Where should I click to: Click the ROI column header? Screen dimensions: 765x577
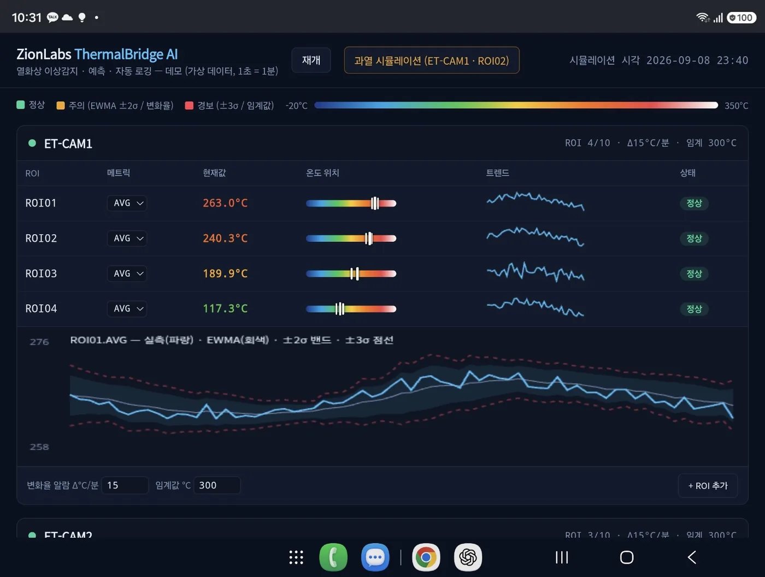[x=32, y=173]
